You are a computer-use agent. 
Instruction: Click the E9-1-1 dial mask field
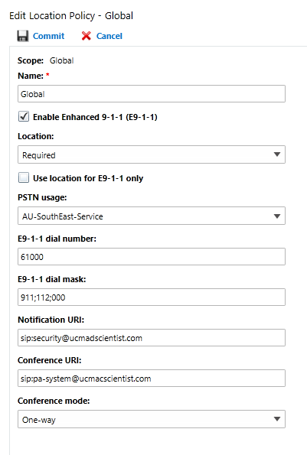pos(152,297)
